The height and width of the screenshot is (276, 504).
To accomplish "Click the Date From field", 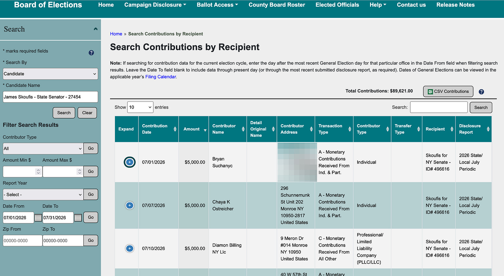I will point(18,218).
